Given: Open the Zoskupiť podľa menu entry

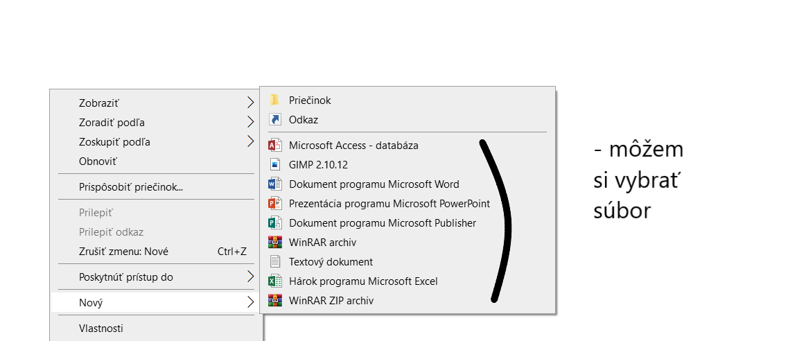Looking at the screenshot, I should [156, 141].
